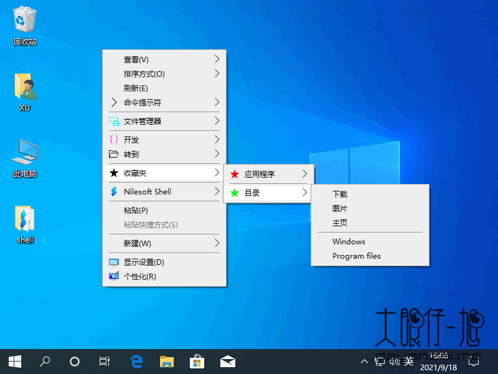498x374 pixels.
Task: Click the black star Favorites (收藏夹) icon
Action: click(x=114, y=173)
